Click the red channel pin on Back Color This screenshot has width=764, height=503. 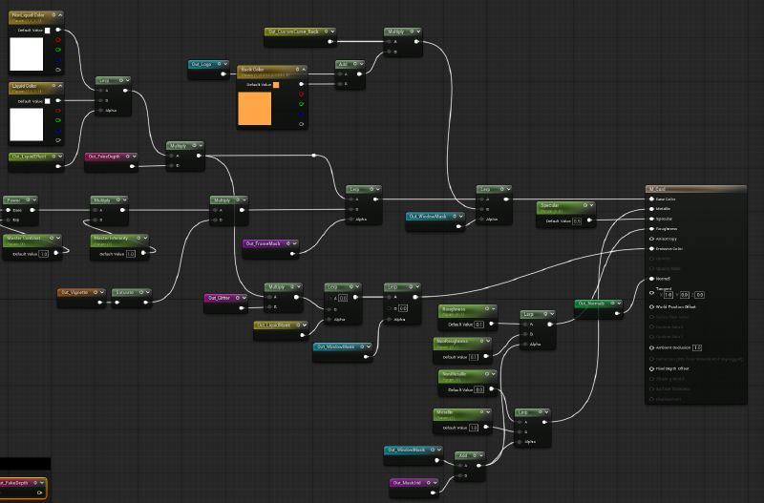(x=302, y=94)
